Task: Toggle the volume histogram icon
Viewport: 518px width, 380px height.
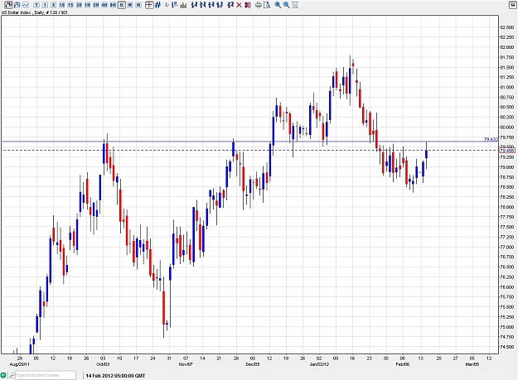Action: (x=183, y=5)
